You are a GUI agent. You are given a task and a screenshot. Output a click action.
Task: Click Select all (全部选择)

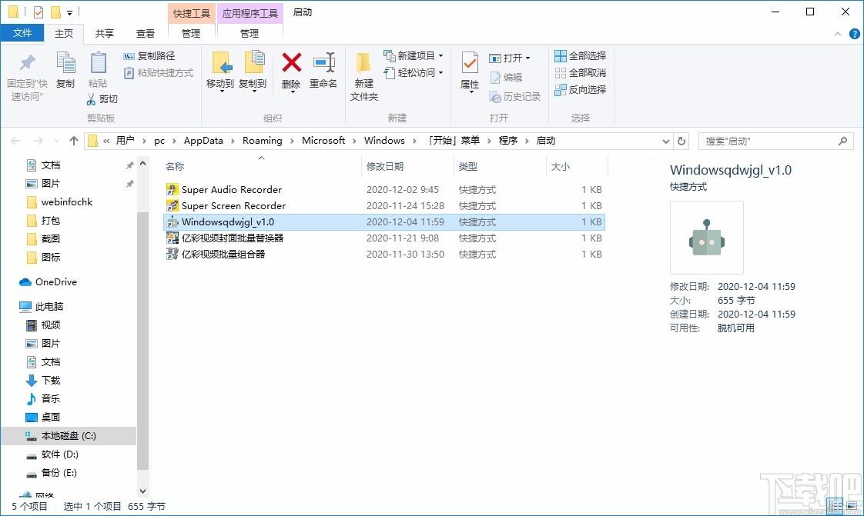pyautogui.click(x=580, y=56)
